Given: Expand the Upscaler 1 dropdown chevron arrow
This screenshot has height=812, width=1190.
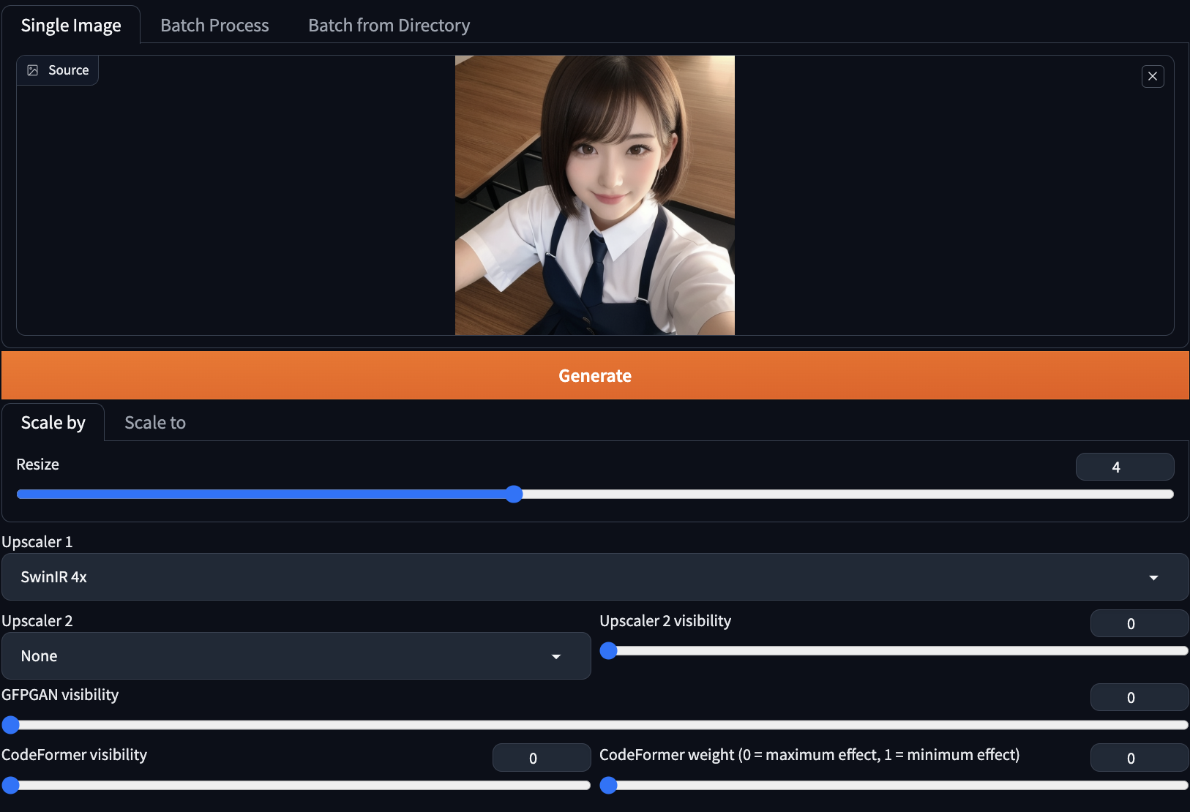Looking at the screenshot, I should [x=1154, y=577].
